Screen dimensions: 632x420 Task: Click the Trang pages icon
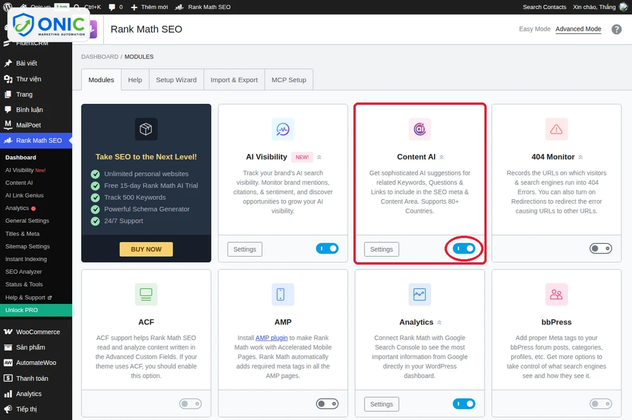8,94
